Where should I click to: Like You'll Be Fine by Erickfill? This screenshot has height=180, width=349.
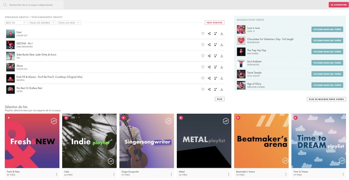click(203, 78)
